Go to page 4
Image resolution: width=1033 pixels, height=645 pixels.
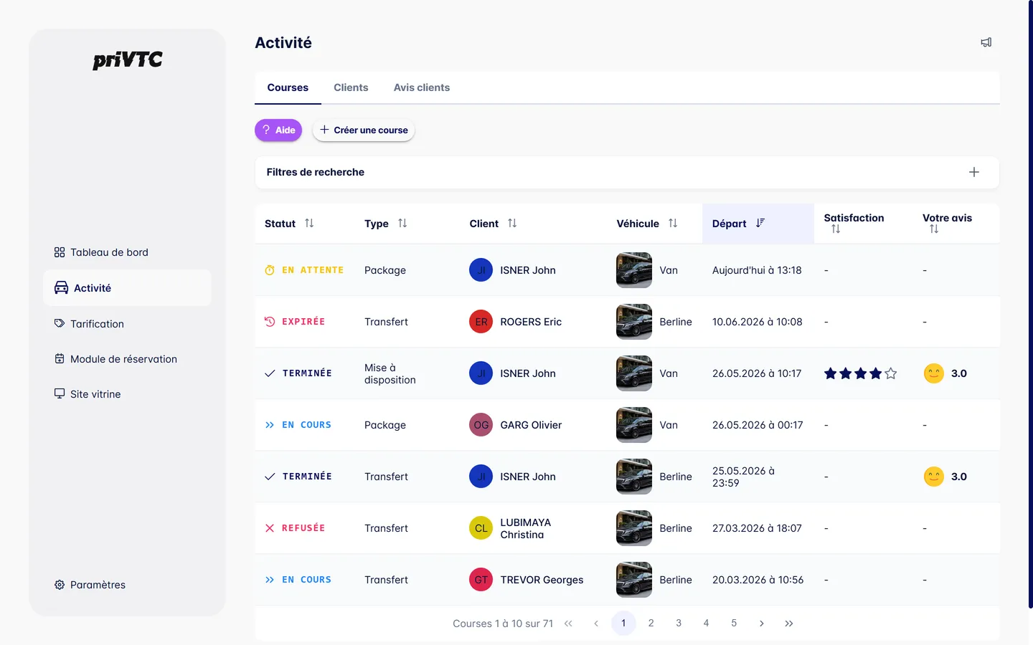706,623
